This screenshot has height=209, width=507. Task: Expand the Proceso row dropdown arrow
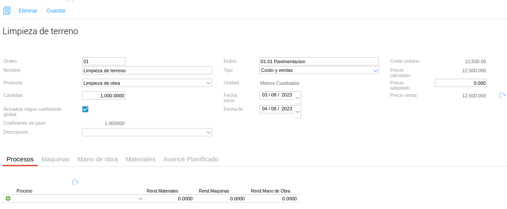coord(140,199)
